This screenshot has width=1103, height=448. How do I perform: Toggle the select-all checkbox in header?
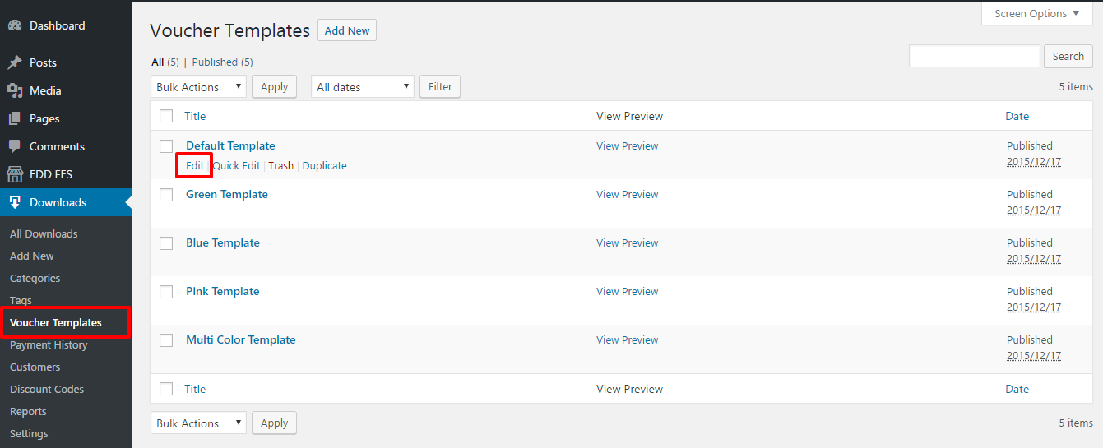[166, 116]
